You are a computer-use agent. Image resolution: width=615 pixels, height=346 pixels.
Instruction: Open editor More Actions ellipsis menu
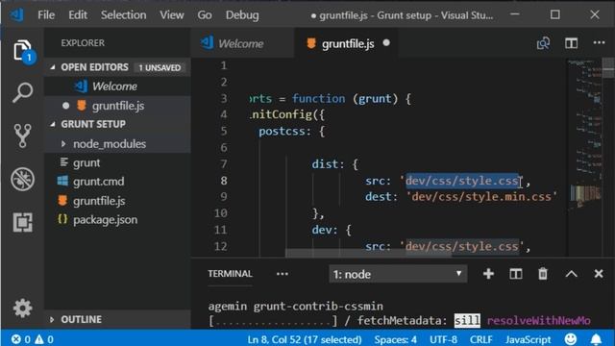tap(599, 42)
